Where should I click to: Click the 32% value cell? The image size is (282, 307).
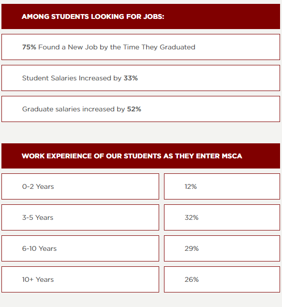coord(222,217)
